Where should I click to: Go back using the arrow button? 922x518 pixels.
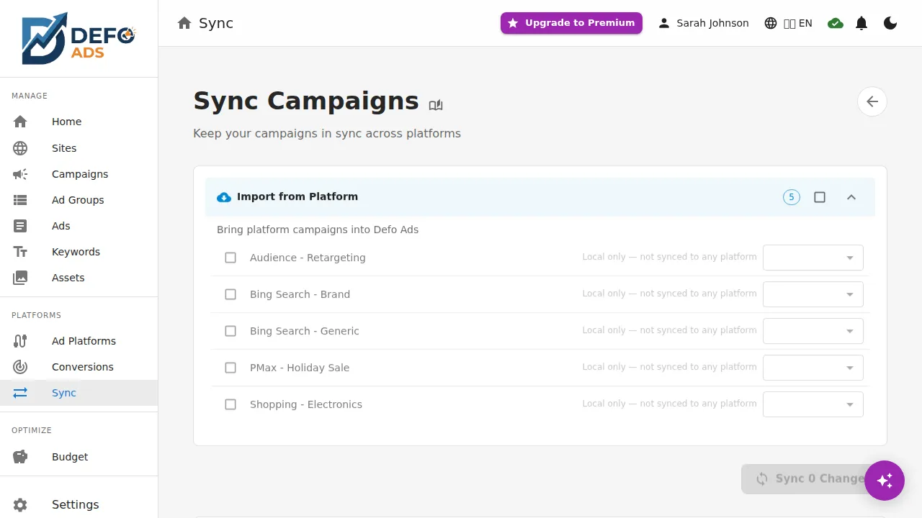[x=872, y=101]
